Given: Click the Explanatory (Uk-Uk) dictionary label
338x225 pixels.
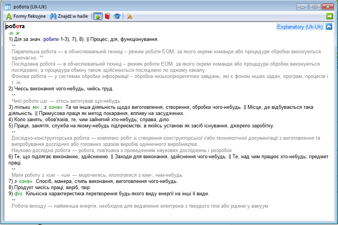Looking at the screenshot, I should [x=300, y=27].
